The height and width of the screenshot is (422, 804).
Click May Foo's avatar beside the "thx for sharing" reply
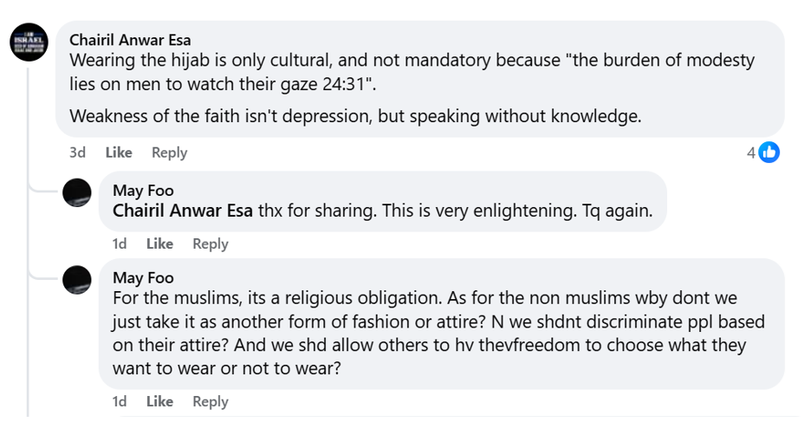point(78,192)
